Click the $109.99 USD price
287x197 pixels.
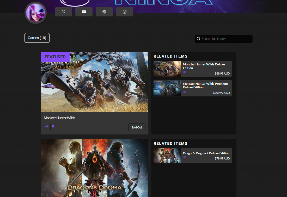tap(222, 93)
